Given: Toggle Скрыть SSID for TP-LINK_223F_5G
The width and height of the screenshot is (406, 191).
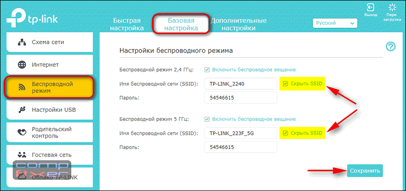Looking at the screenshot, I should [x=286, y=133].
